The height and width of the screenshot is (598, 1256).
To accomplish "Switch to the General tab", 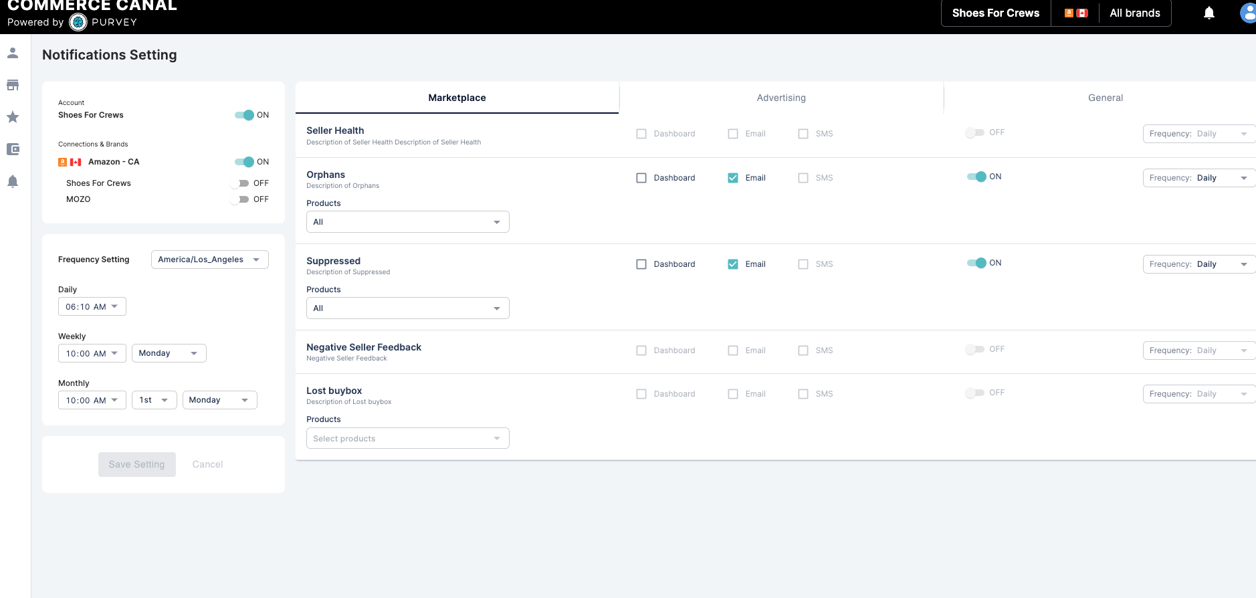I will (1105, 98).
